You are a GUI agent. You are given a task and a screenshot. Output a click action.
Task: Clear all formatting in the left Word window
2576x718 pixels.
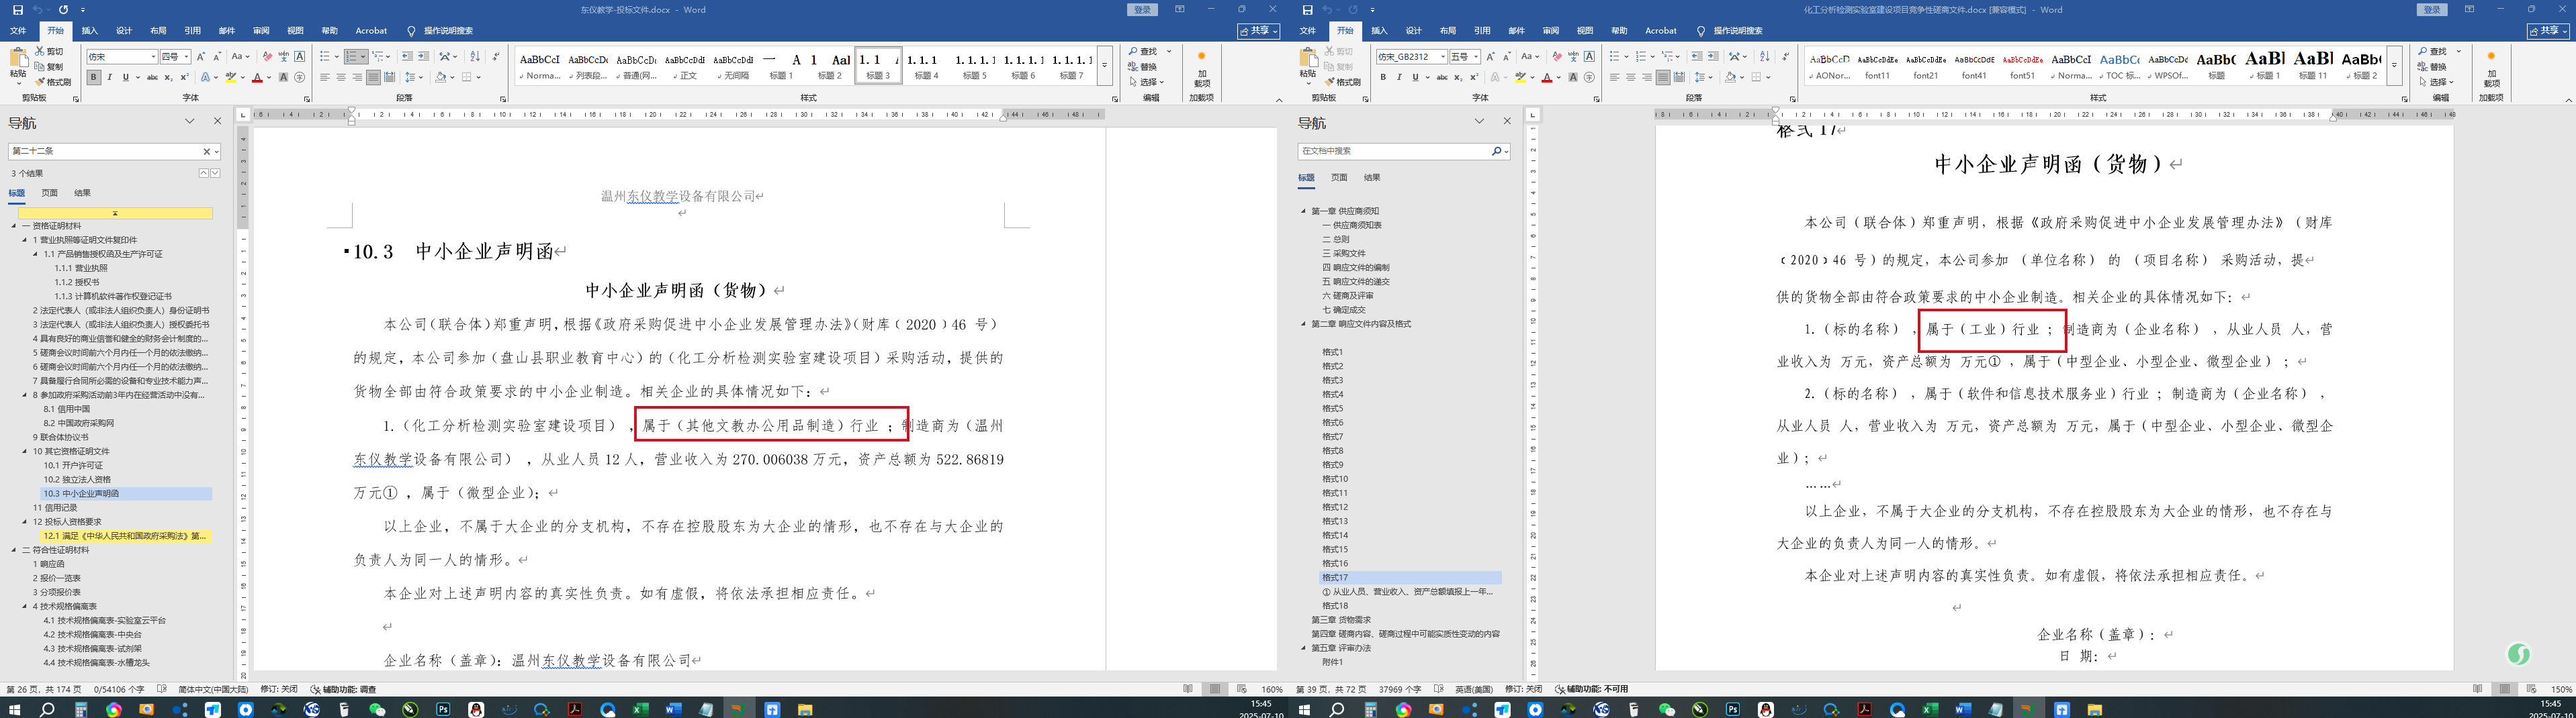pos(267,57)
